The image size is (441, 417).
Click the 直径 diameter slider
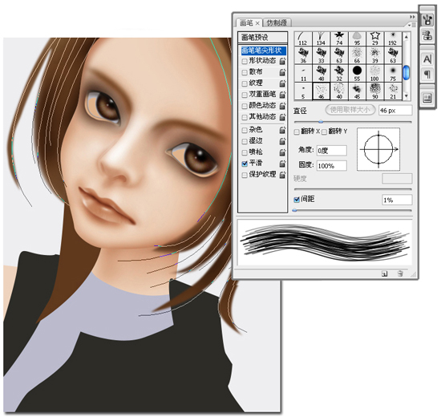click(x=353, y=122)
